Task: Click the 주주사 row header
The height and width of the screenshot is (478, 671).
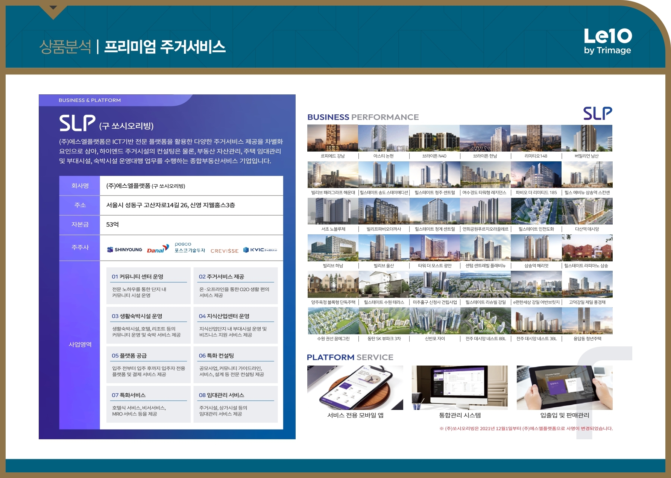Action: (80, 247)
